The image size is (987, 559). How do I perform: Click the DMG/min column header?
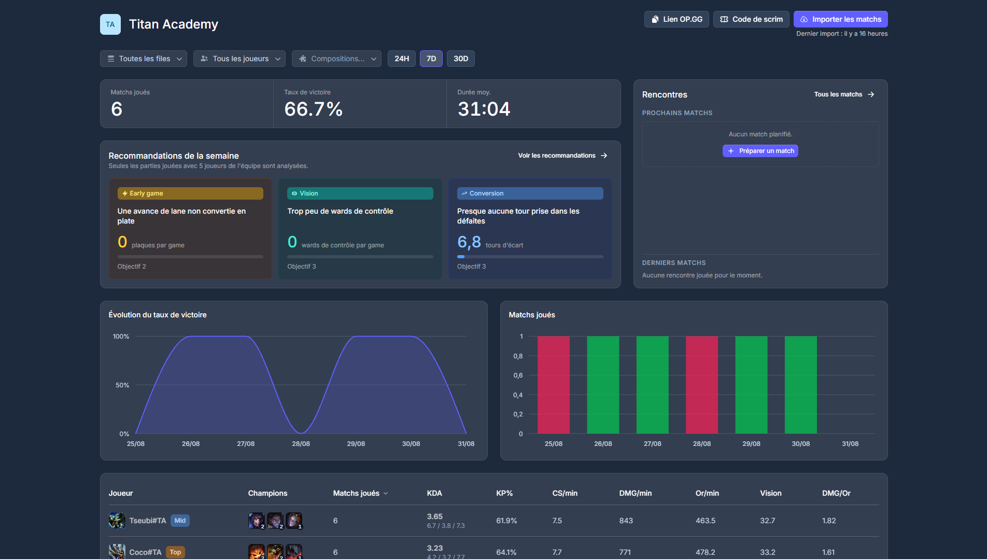pos(635,493)
